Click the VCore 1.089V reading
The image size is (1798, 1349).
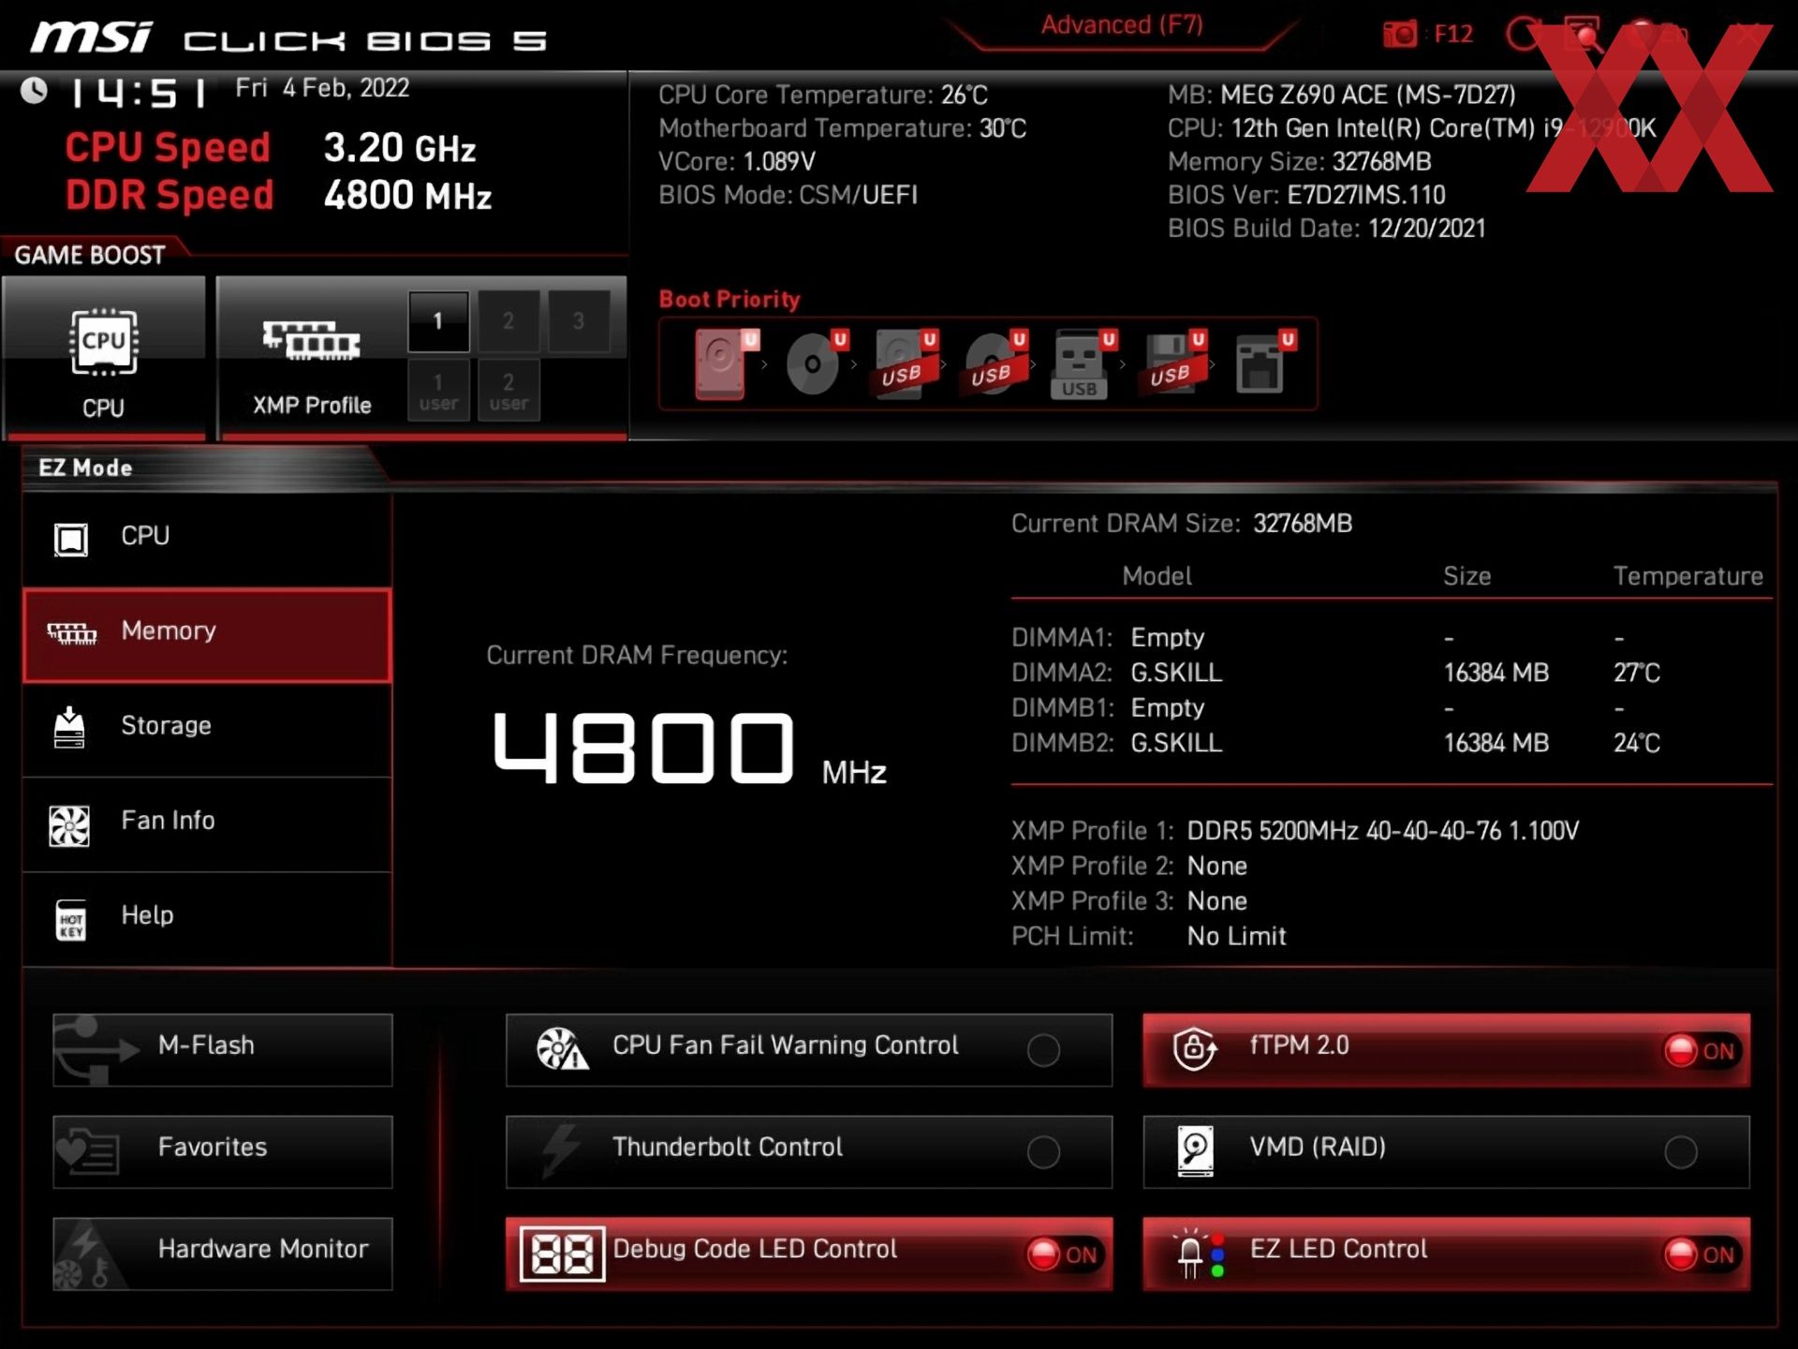737,161
